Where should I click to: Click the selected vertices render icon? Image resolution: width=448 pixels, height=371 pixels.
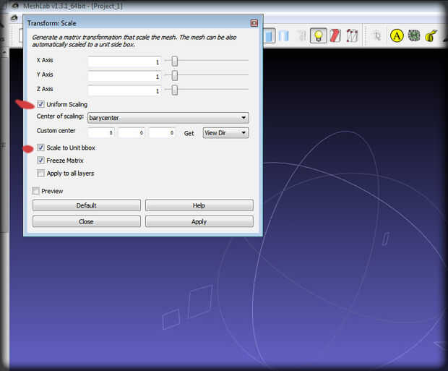click(x=352, y=35)
